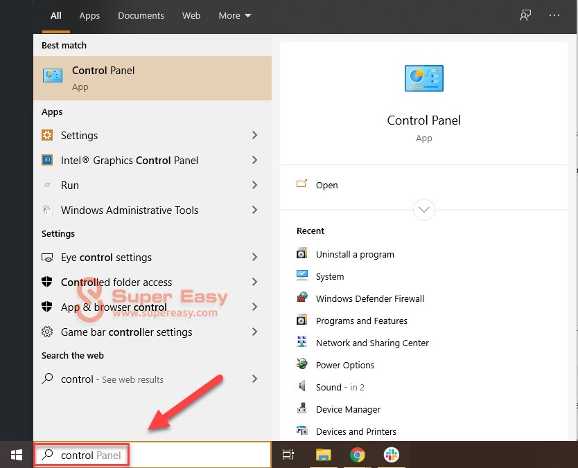Open the Programs and Features recent entry
Screen dimensions: 578x468
coord(362,321)
